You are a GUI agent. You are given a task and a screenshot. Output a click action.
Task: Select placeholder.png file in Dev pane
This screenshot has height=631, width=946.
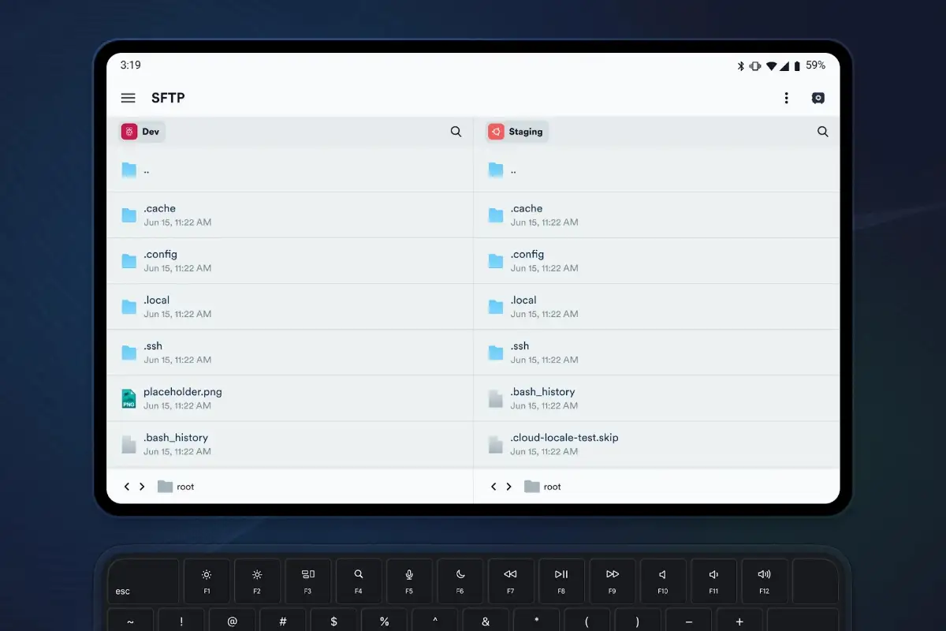(290, 398)
